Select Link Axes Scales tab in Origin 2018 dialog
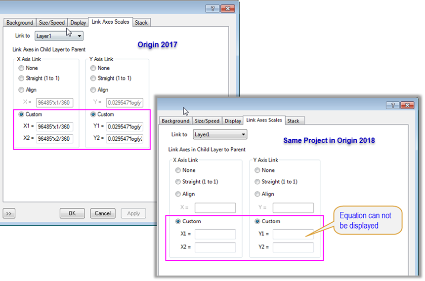This screenshot has height=281, width=425. (264, 120)
